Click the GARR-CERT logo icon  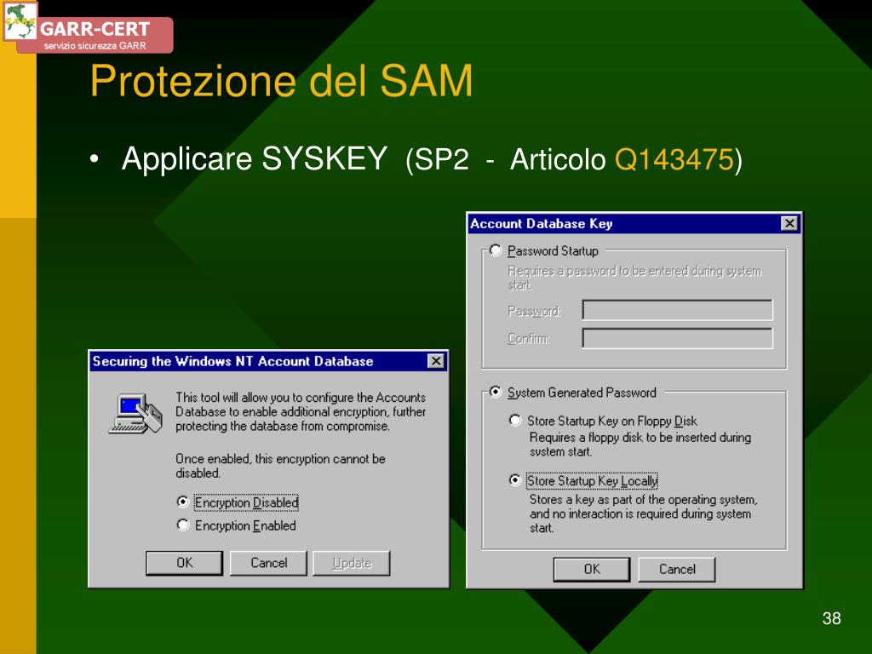[20, 20]
